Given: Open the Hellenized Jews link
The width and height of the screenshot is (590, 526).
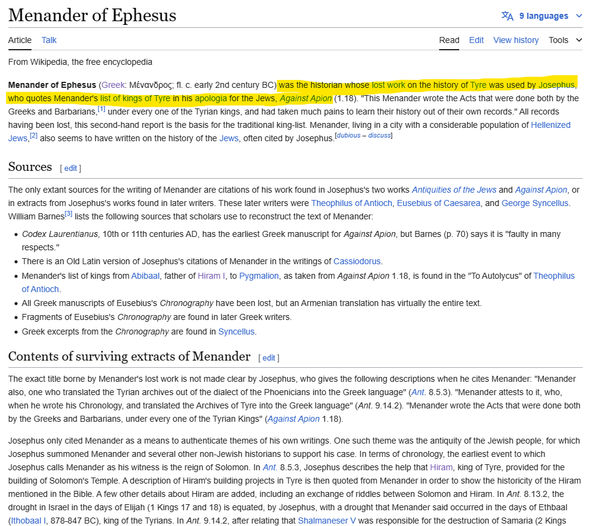Looking at the screenshot, I should 551,125.
